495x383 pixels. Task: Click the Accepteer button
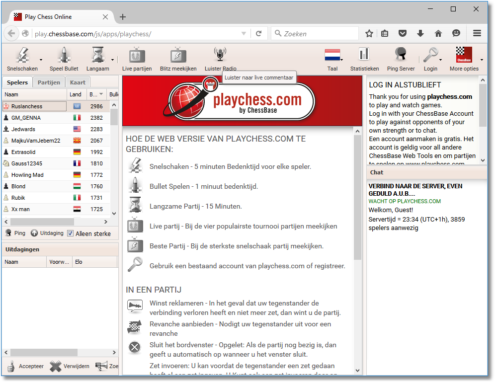(25, 366)
